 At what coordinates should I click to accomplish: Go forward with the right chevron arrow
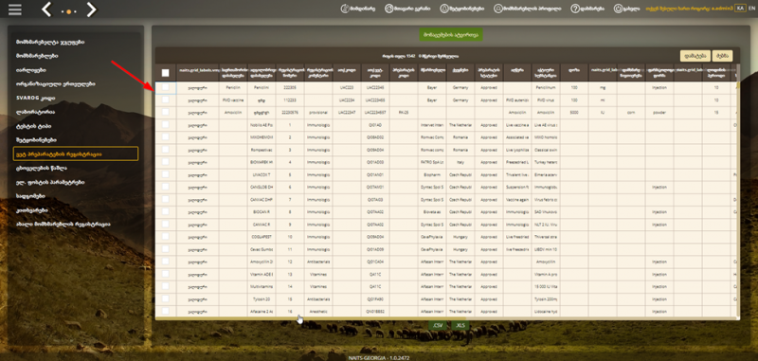coord(91,9)
